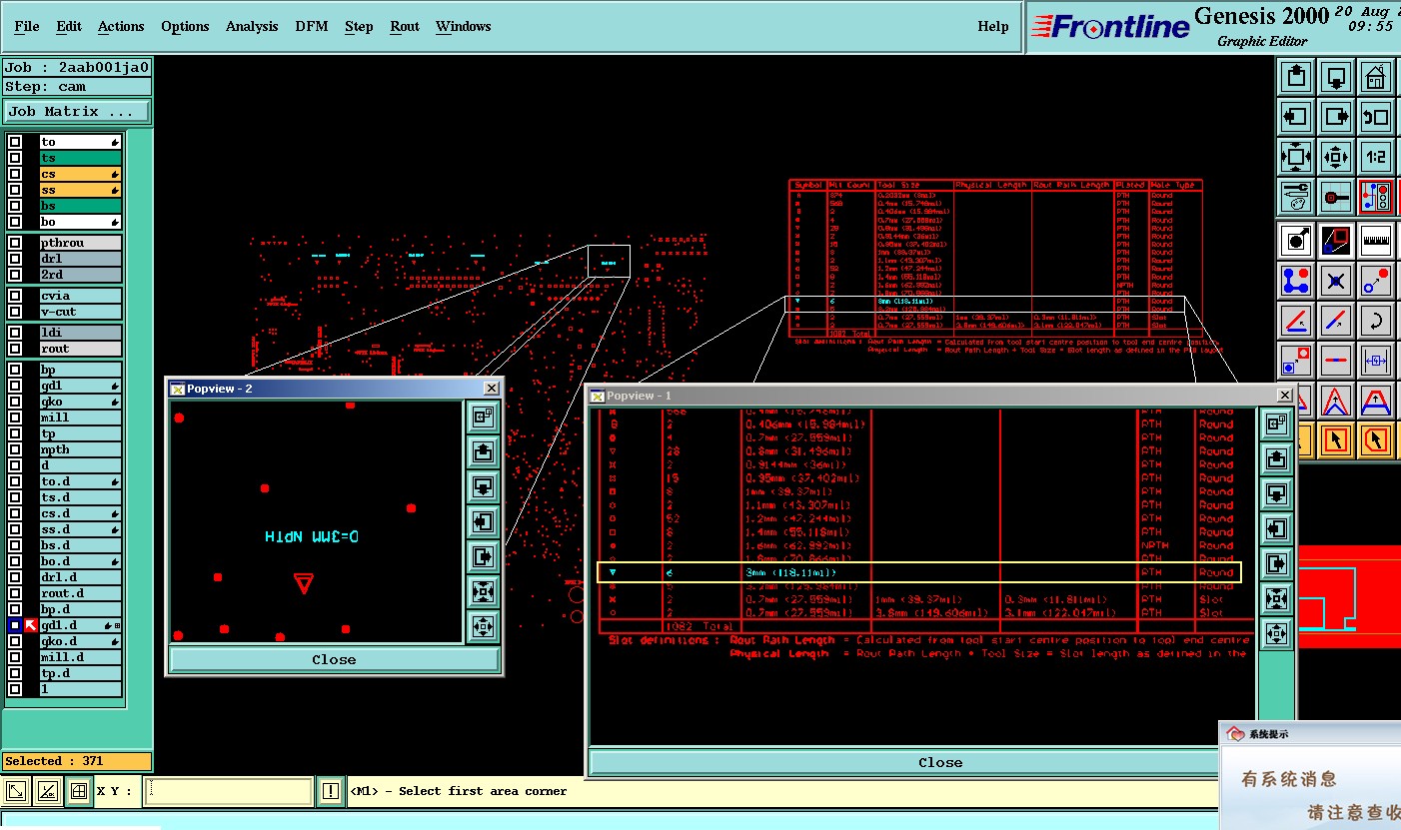Click the highlighted 3mm row in Popview - 1
This screenshot has width=1401, height=830.
click(918, 572)
